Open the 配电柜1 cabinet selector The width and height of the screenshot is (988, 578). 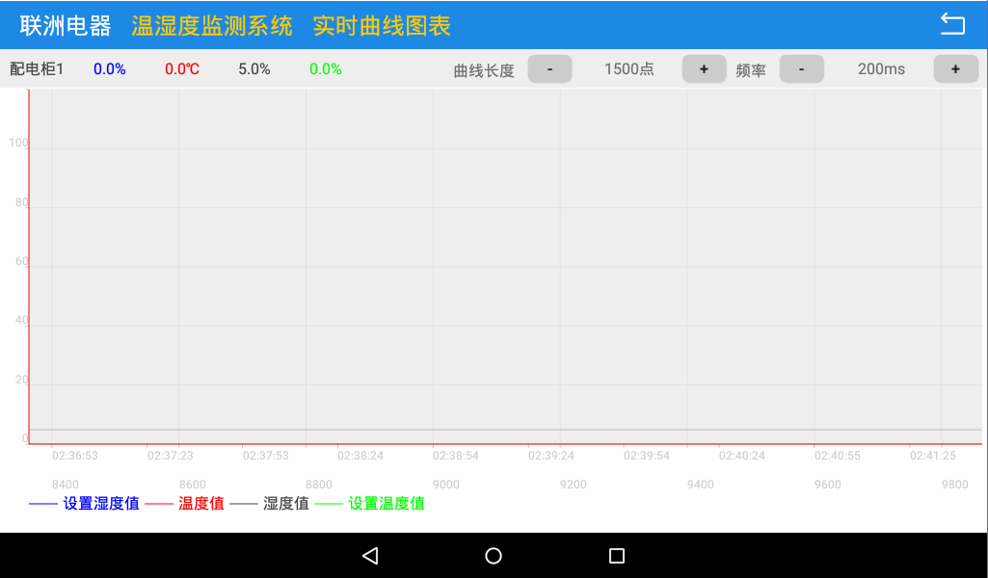pos(39,68)
